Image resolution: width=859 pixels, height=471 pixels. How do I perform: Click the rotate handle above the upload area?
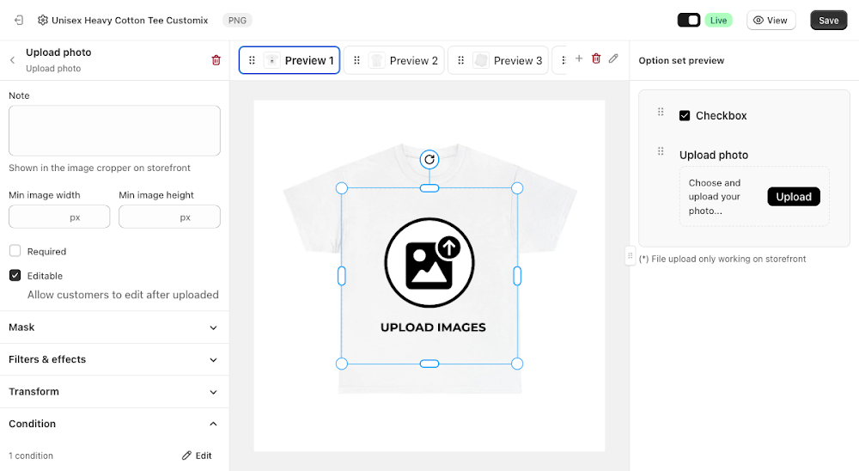pyautogui.click(x=429, y=160)
